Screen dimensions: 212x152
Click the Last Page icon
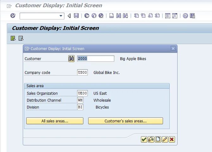coord(157,16)
